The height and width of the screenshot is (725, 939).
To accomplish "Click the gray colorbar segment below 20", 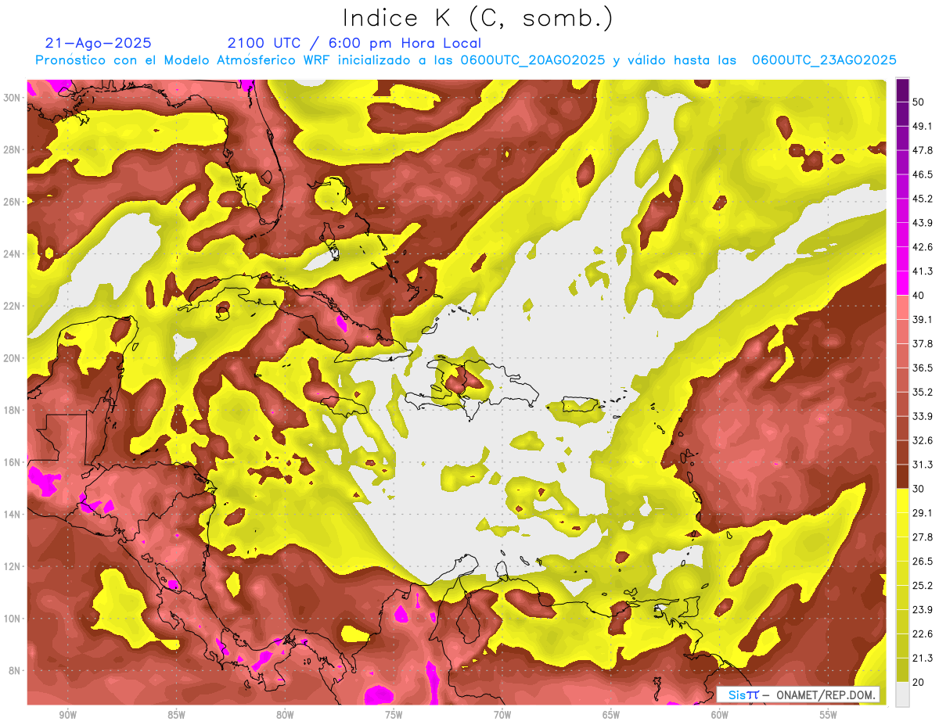I will (903, 694).
